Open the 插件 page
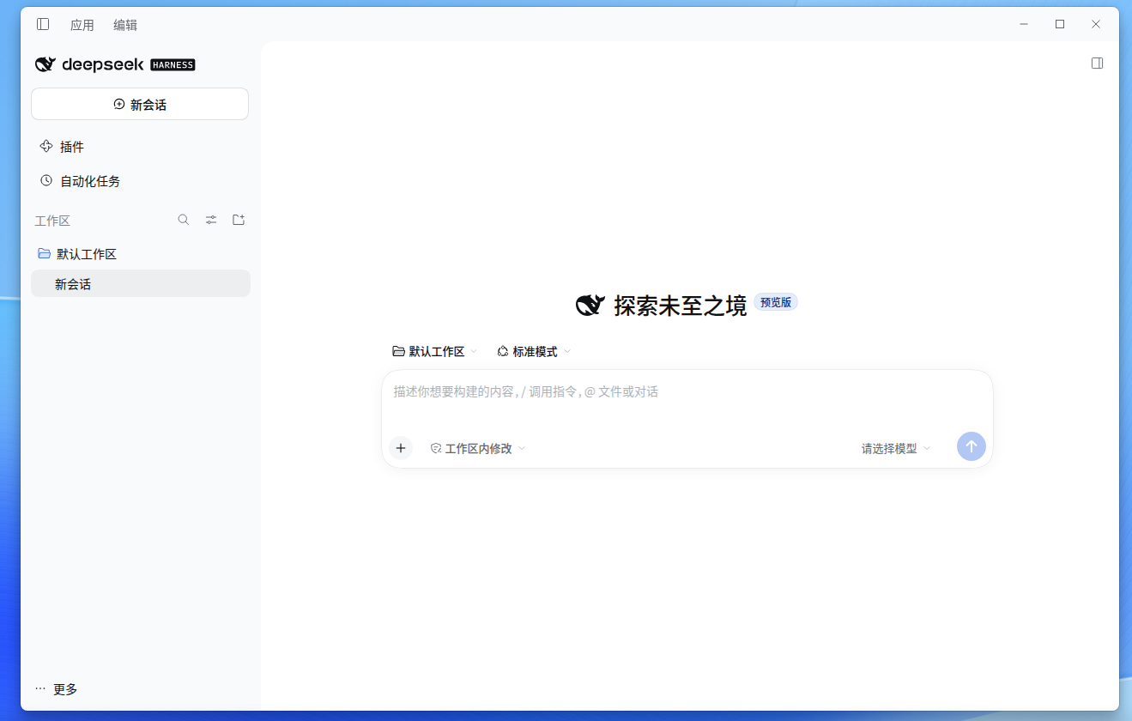1132x721 pixels. (x=140, y=147)
